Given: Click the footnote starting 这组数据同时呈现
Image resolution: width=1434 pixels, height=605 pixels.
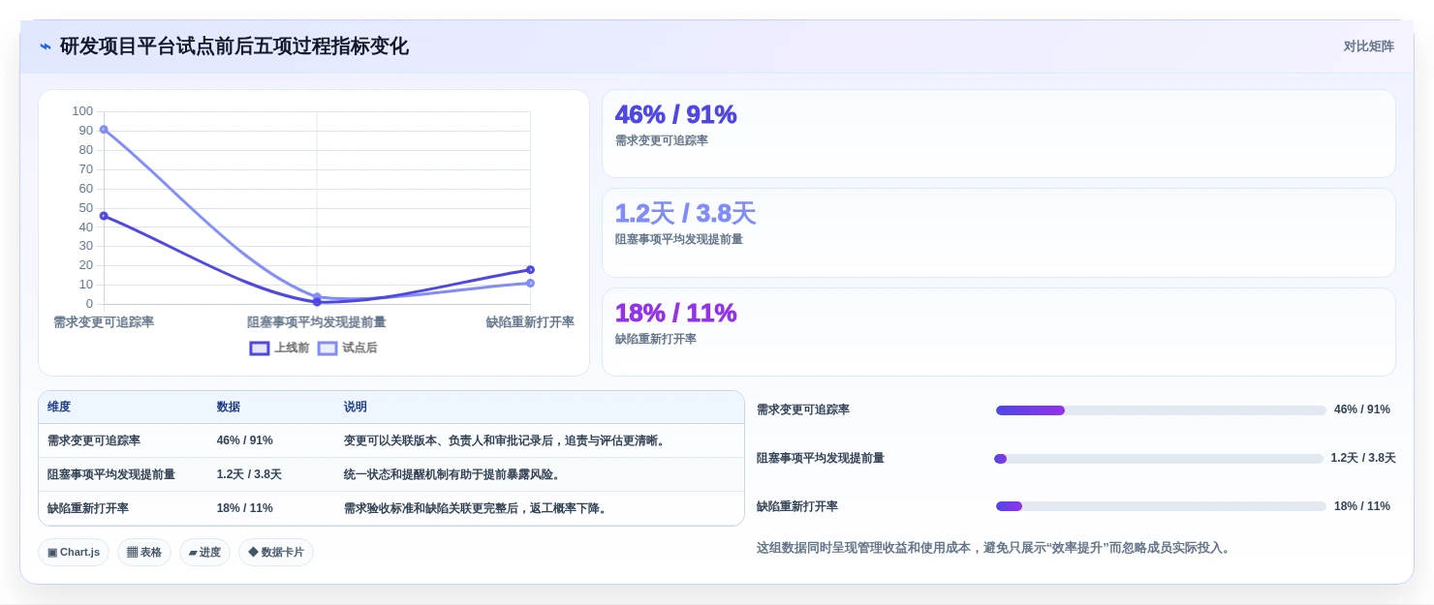Looking at the screenshot, I should pyautogui.click(x=995, y=548).
